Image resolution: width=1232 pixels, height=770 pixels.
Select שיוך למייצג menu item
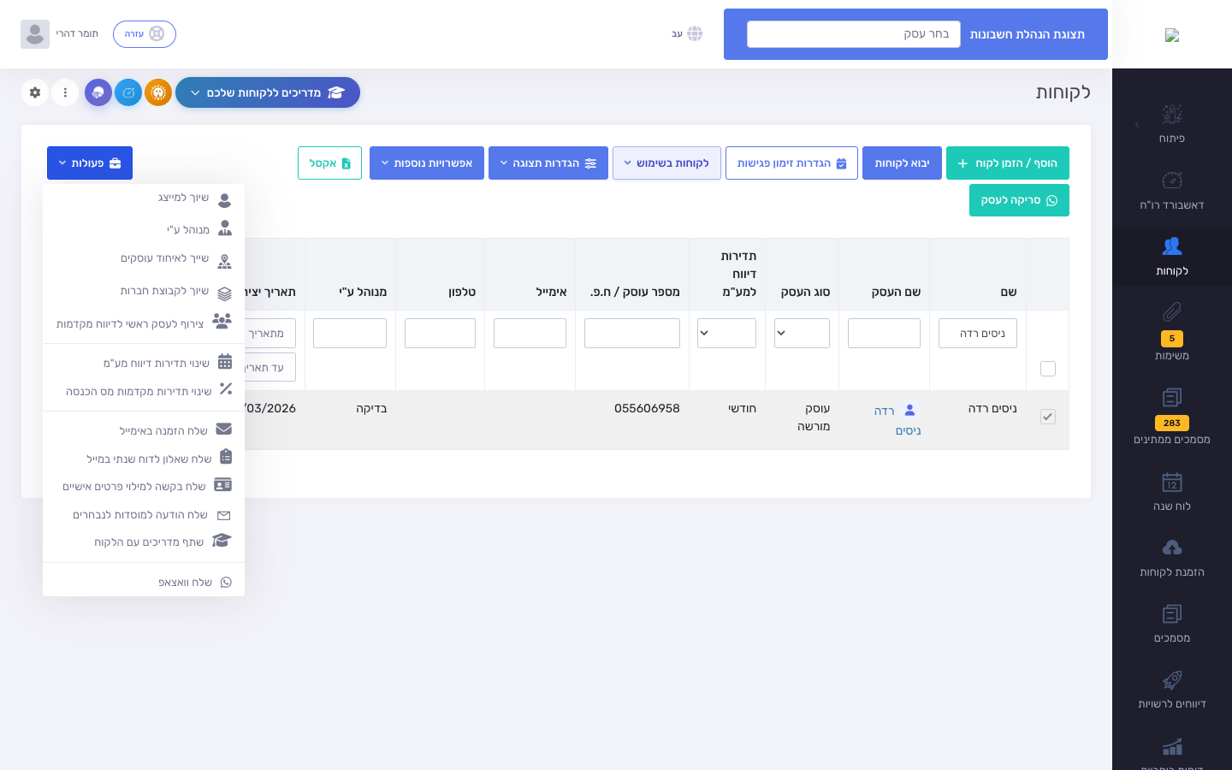click(x=144, y=198)
